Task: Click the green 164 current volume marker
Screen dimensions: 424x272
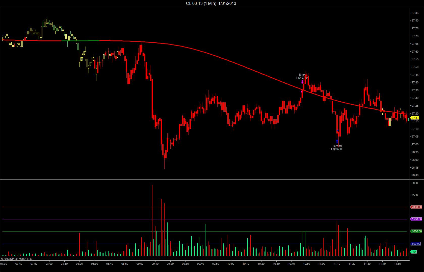Action: [414, 252]
